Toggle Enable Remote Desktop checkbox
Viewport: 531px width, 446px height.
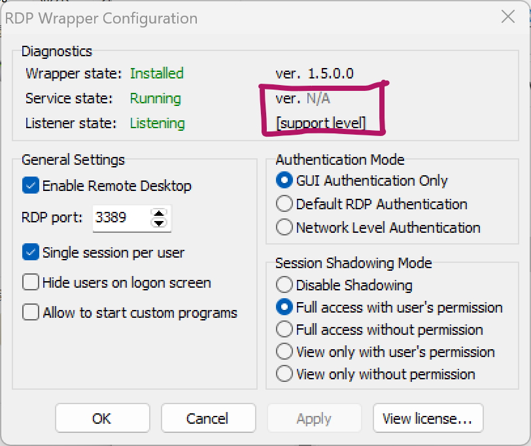pyautogui.click(x=31, y=186)
